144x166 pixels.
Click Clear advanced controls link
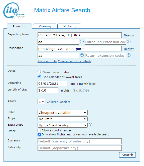75,61
